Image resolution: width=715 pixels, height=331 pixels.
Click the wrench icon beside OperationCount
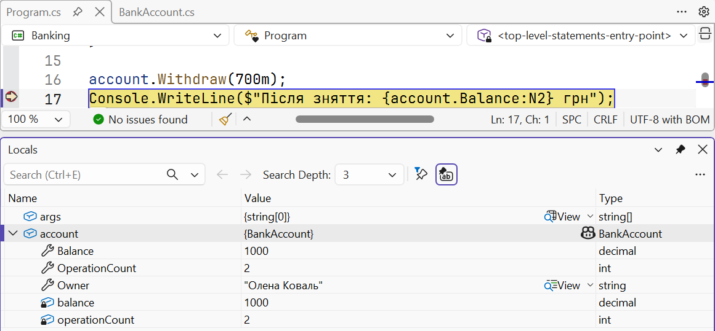click(47, 268)
